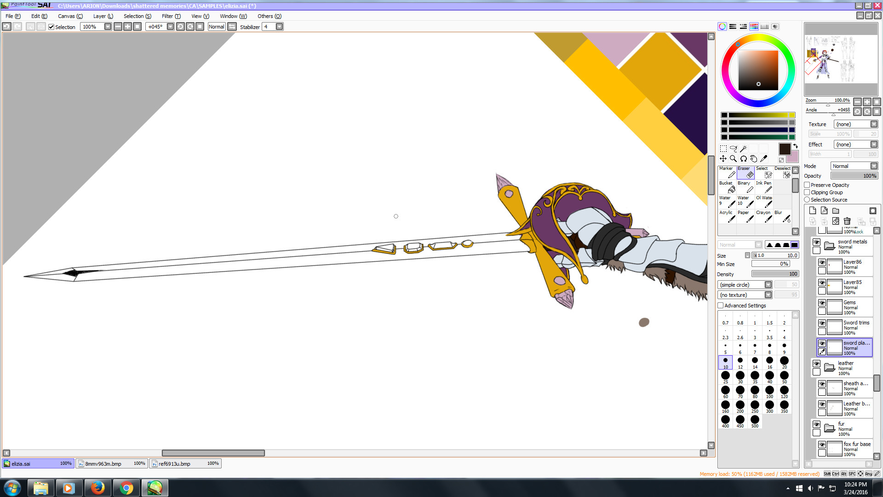Enable Preserve Opacity checkbox
Image resolution: width=883 pixels, height=497 pixels.
click(807, 185)
